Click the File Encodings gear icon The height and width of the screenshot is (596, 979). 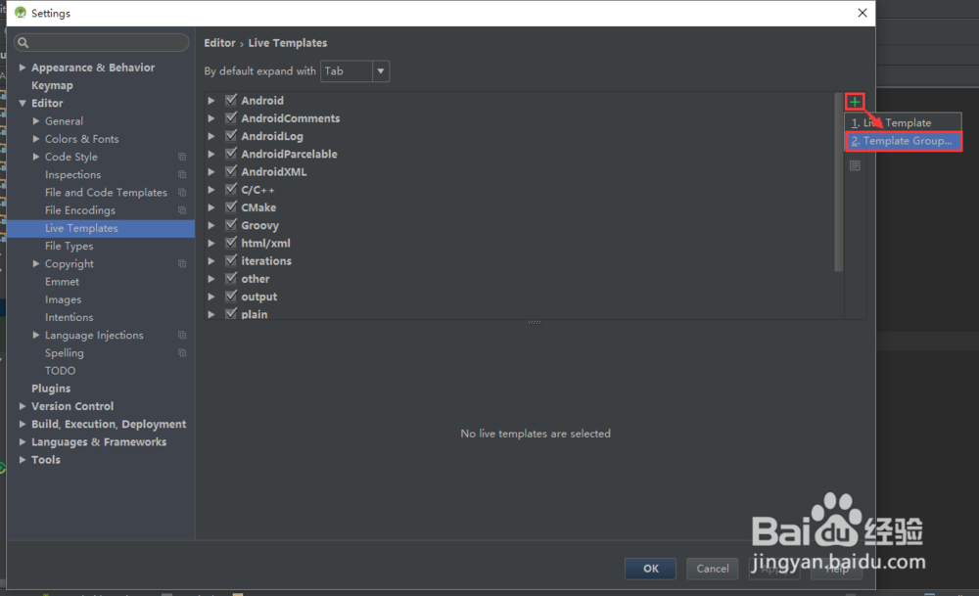[182, 209]
